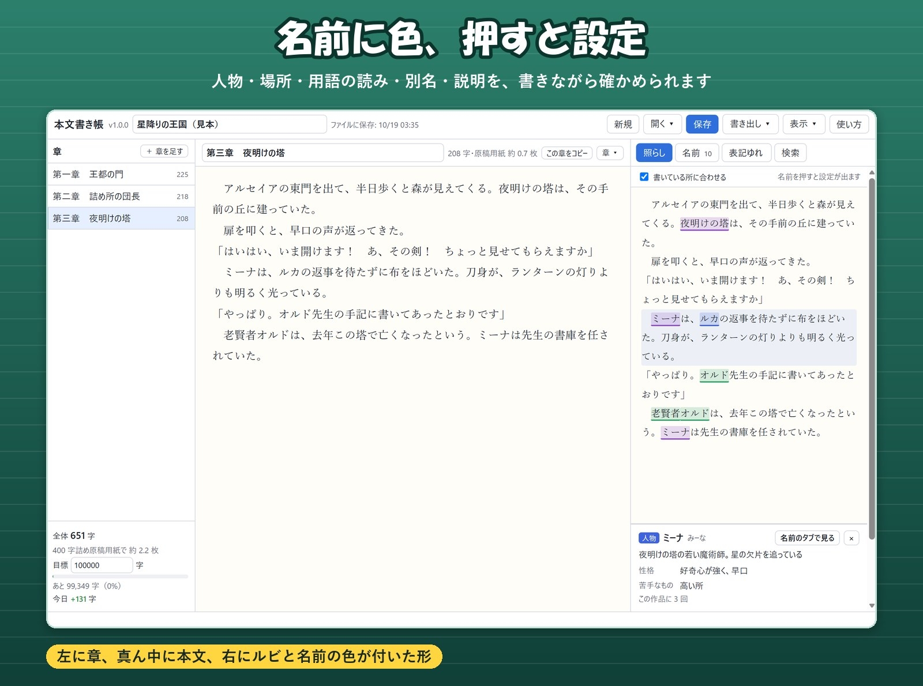Open the 章 options dropdown

coord(610,153)
